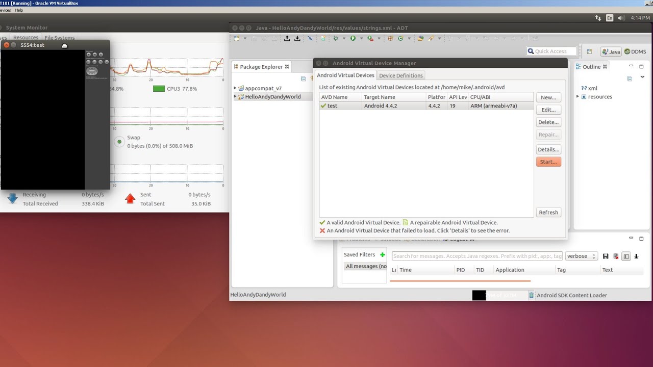Screen dimensions: 653x367
Task: Click the AVD Name column header
Action: [x=340, y=97]
